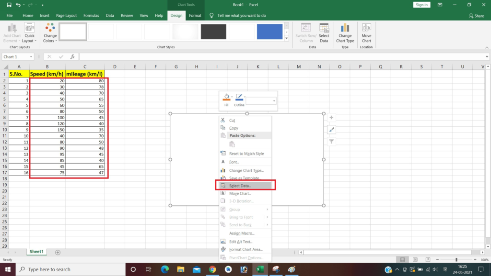Open Fill paint bucket in mini toolbar
The height and width of the screenshot is (276, 491).
pos(226,98)
